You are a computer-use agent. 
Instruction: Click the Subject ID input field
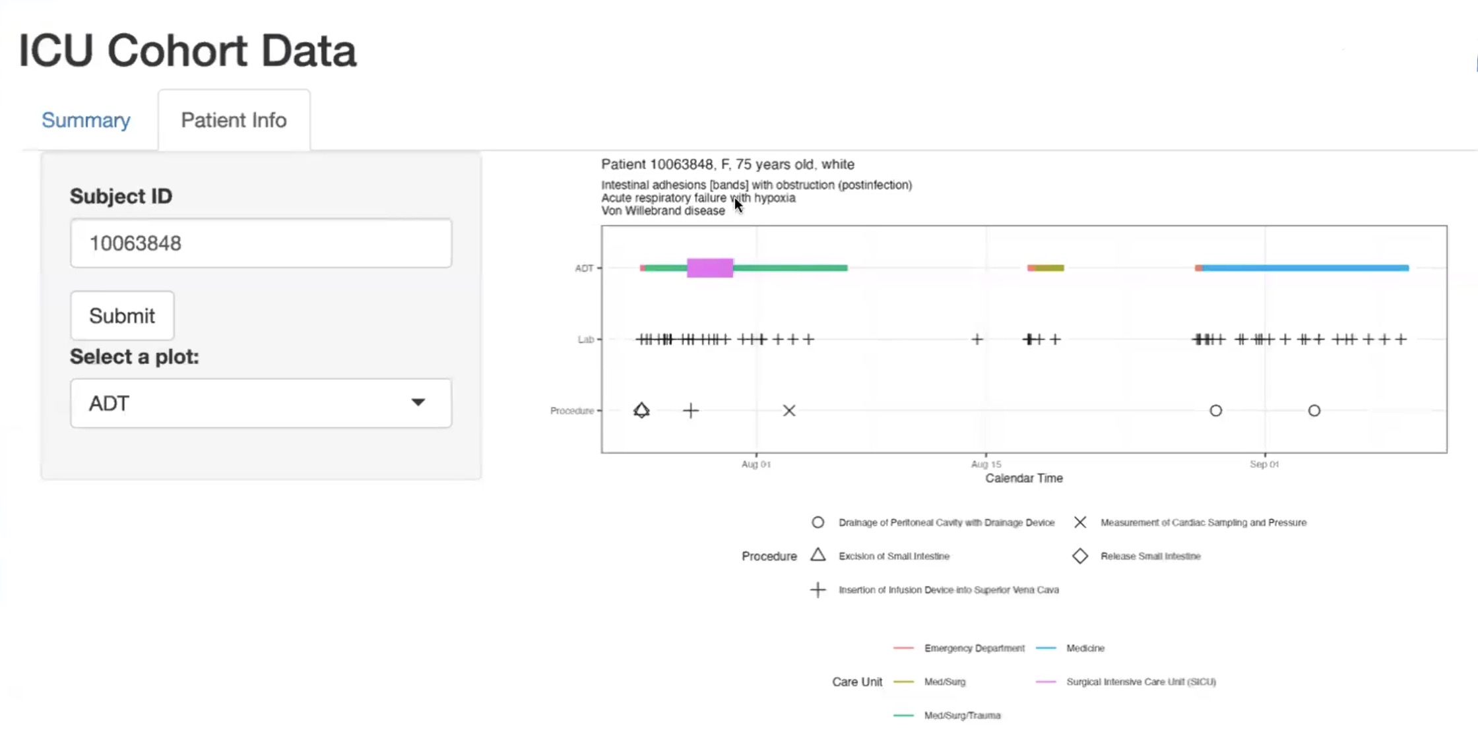tap(261, 243)
